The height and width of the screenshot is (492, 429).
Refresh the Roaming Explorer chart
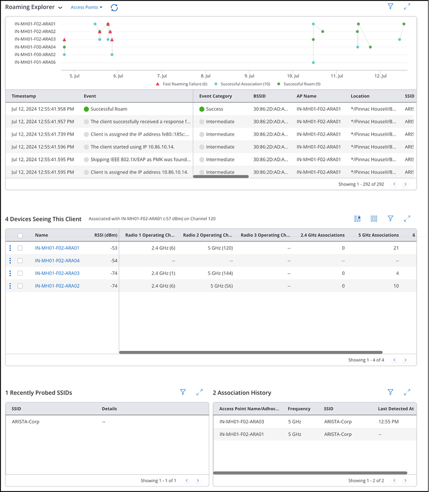pos(114,8)
